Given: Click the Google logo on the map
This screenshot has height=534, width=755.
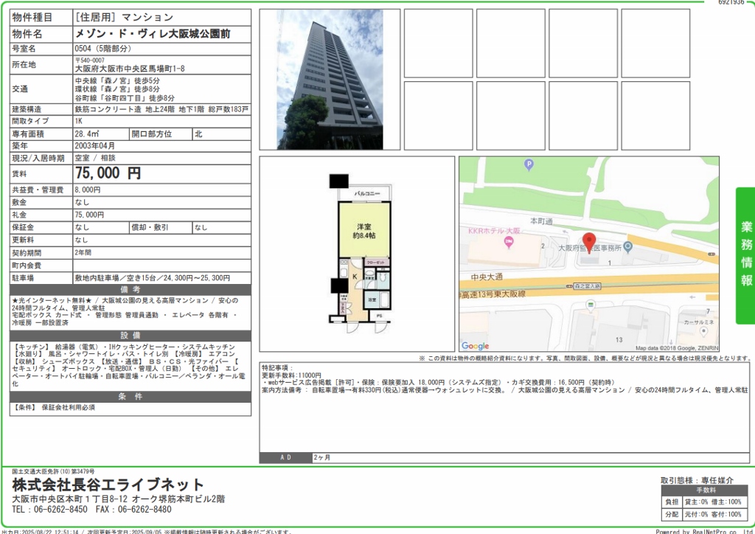Looking at the screenshot, I should [x=476, y=346].
